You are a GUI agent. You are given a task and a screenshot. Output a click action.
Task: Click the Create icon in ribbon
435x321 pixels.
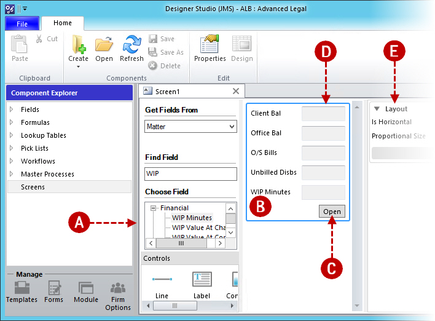click(78, 45)
